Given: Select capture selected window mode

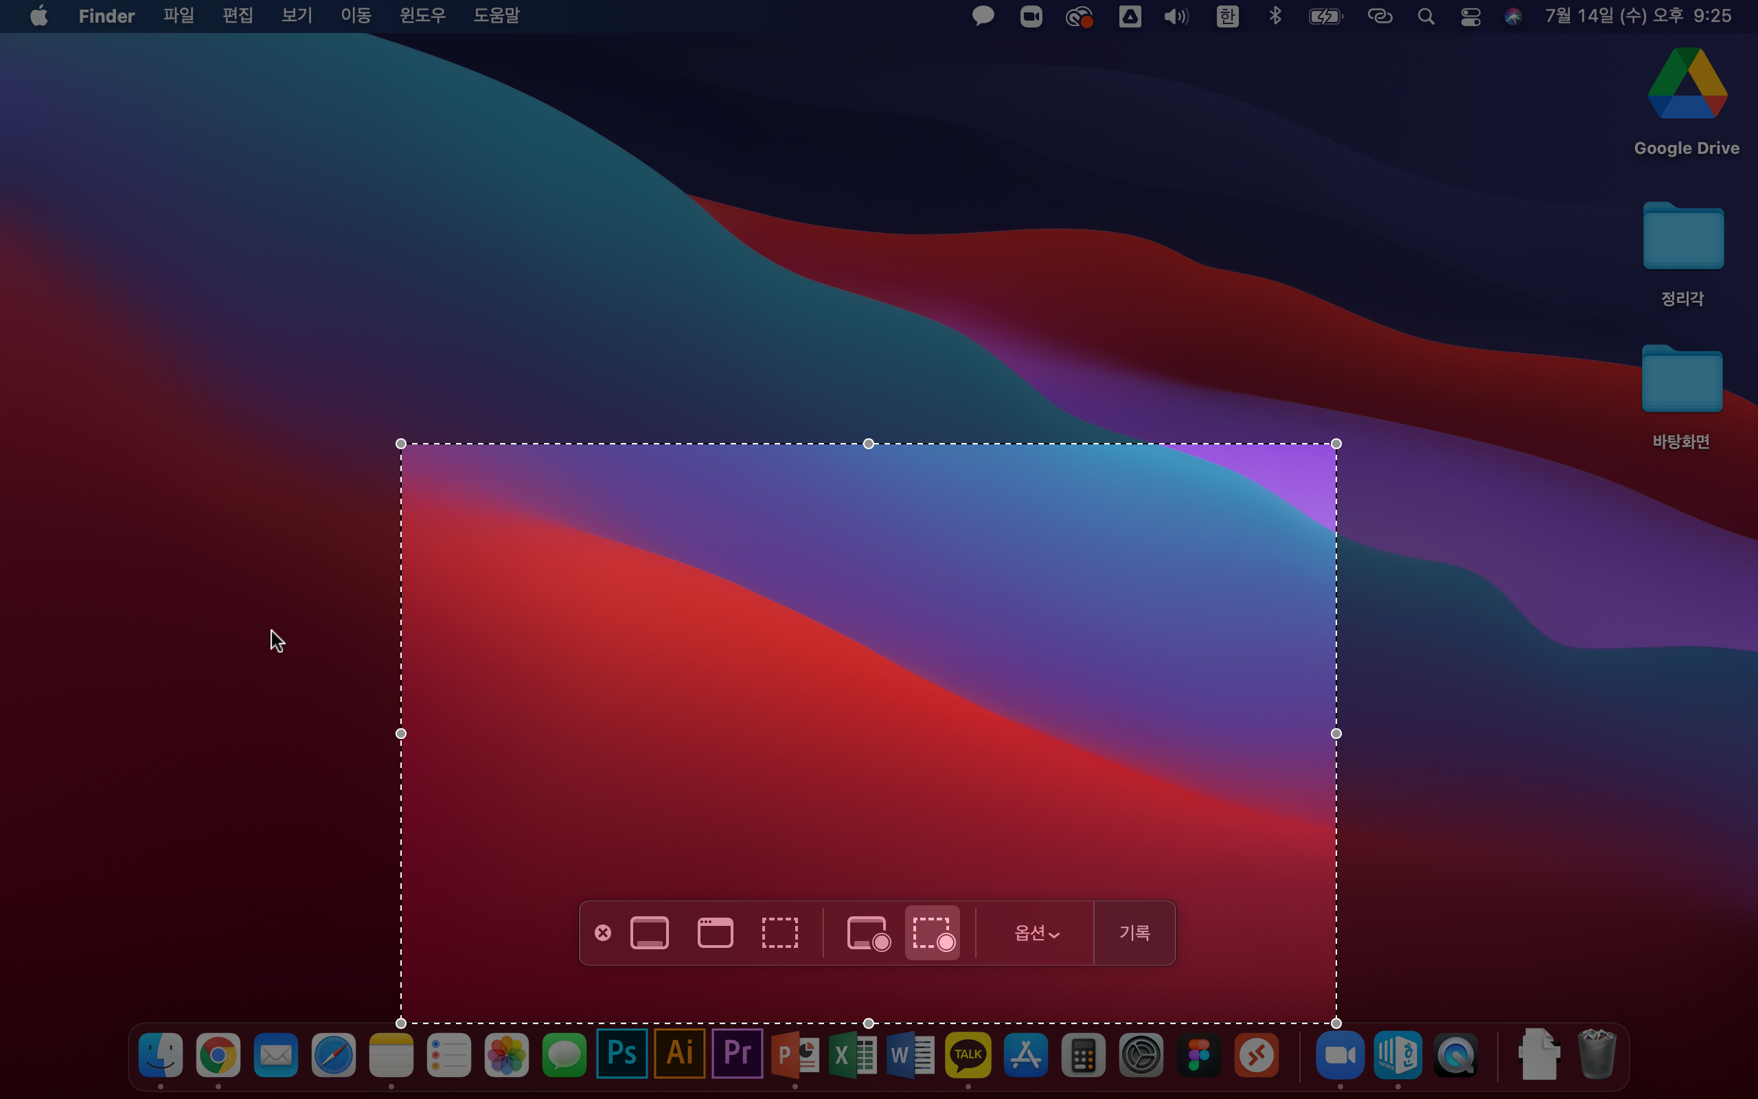Looking at the screenshot, I should pyautogui.click(x=715, y=933).
